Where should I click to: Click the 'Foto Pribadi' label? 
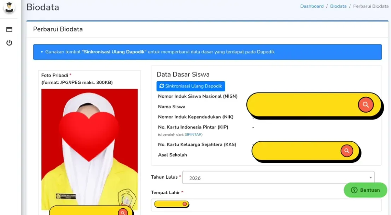54,75
